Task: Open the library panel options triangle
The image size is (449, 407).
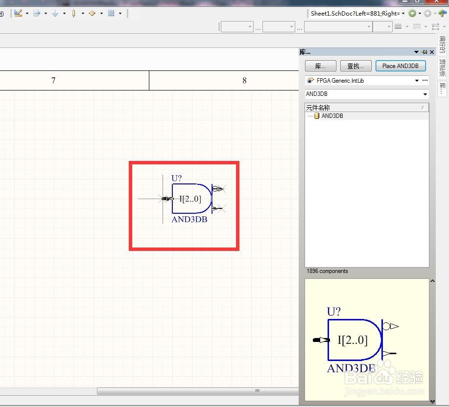Action: (x=416, y=52)
